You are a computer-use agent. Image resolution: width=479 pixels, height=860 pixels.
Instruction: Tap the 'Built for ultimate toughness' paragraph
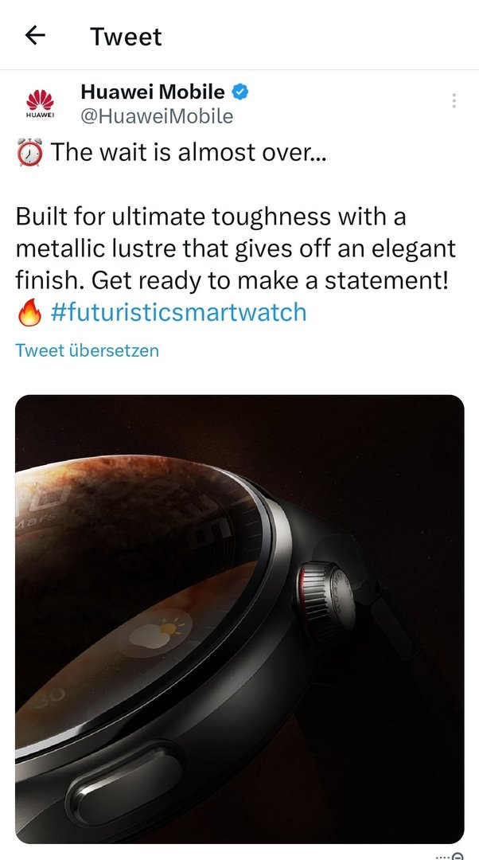236,248
